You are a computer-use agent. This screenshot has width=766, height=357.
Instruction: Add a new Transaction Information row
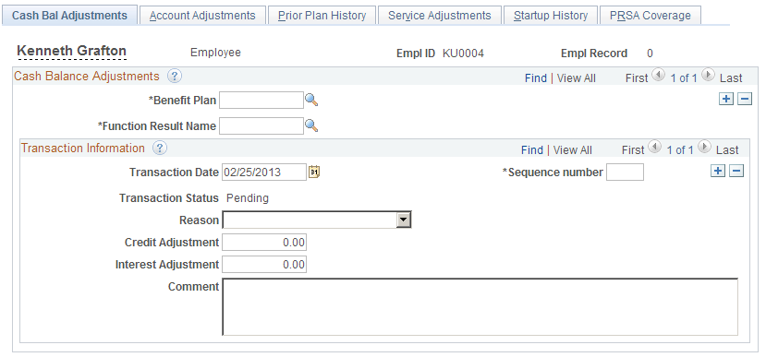tap(718, 171)
